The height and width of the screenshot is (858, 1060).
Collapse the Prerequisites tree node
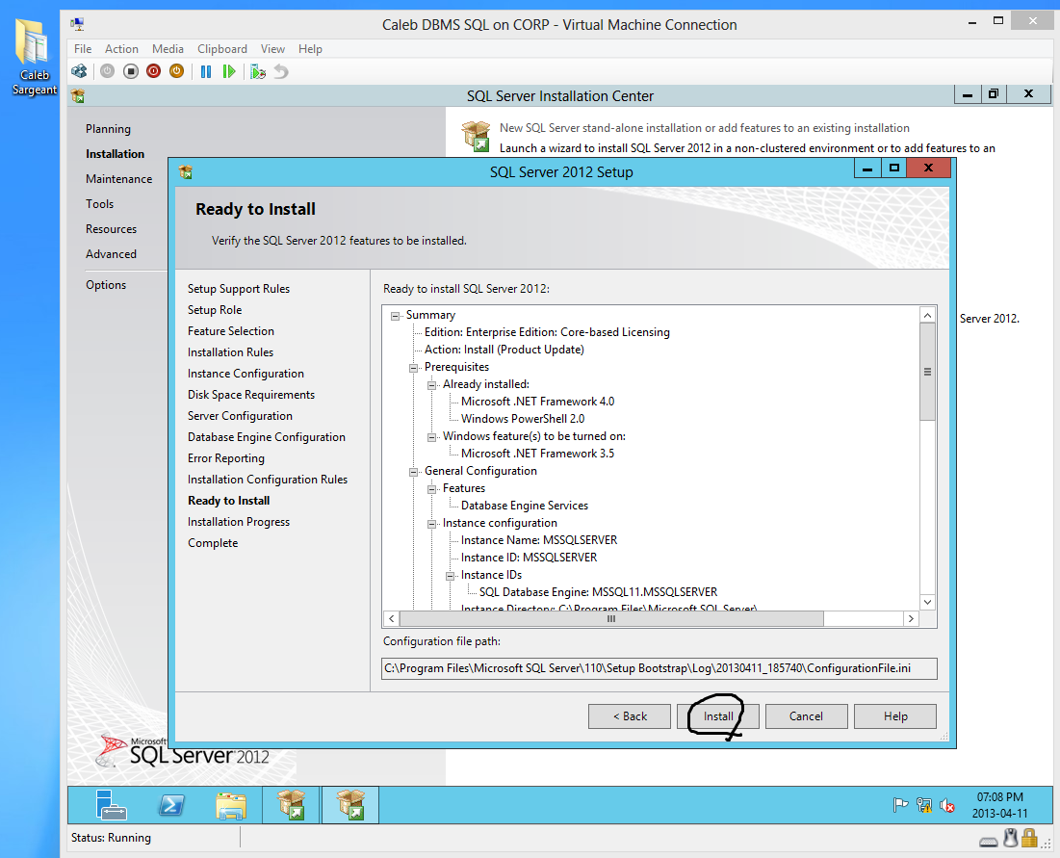414,368
